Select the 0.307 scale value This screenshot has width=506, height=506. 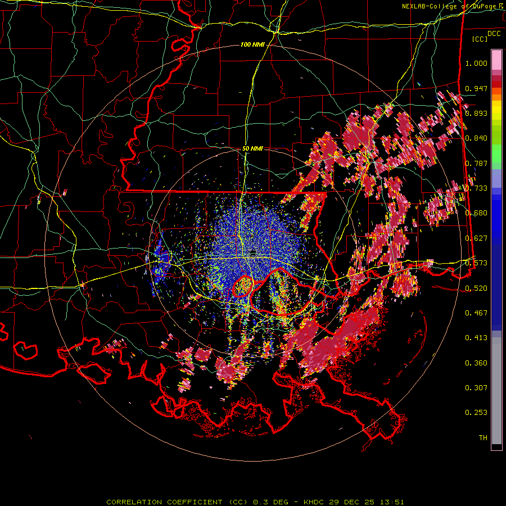476,388
